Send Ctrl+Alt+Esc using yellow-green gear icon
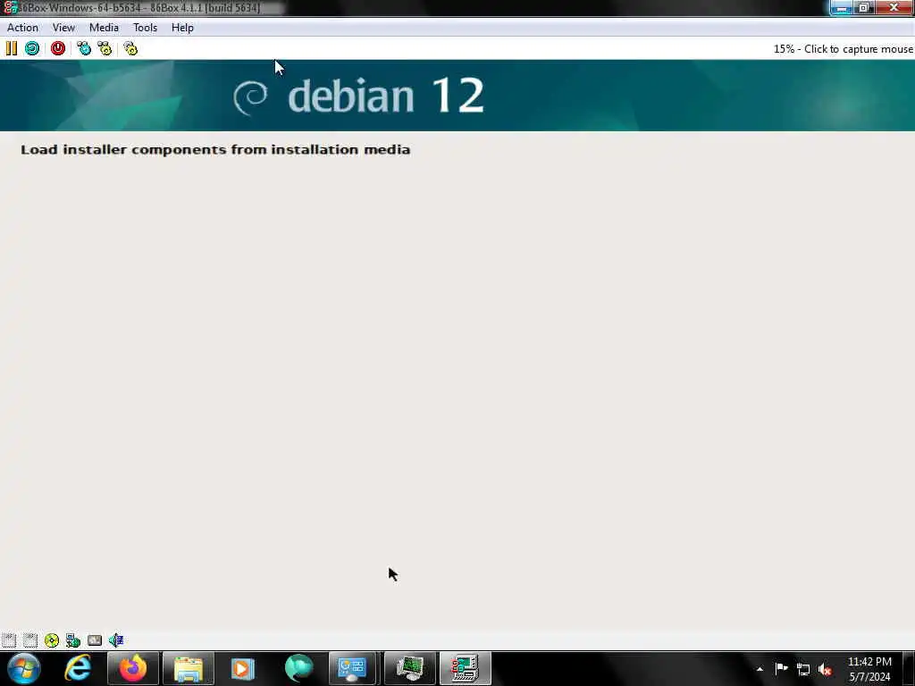This screenshot has height=686, width=915. (x=105, y=48)
